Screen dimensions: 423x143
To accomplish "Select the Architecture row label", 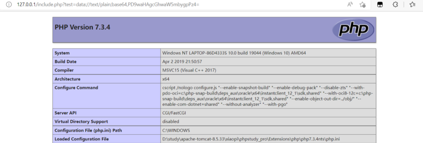I will tap(67, 79).
